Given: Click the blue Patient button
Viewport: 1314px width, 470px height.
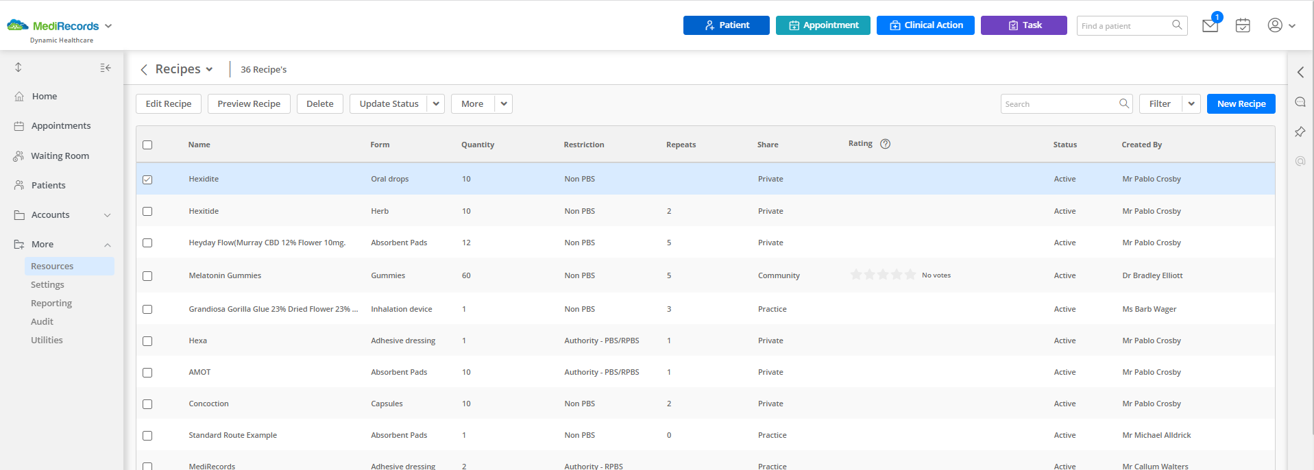Looking at the screenshot, I should (727, 25).
